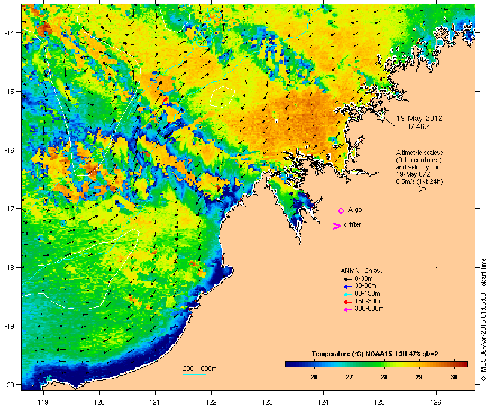Click the '80-150m' depth label

coord(367,294)
